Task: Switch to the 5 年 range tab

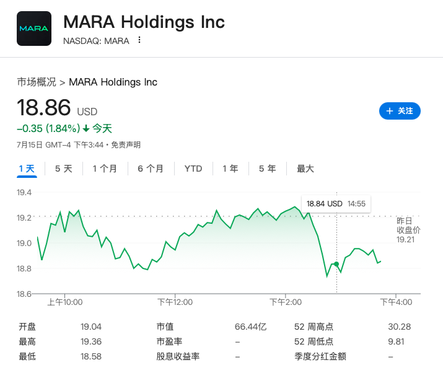Action: coord(267,169)
